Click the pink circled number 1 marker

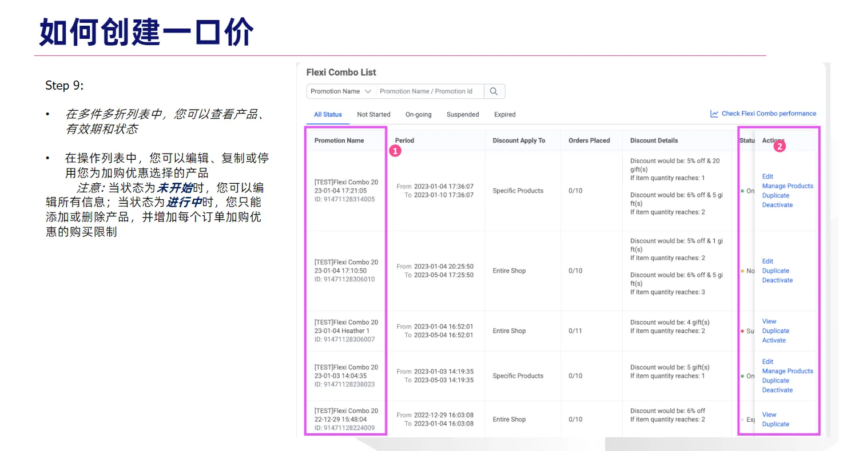coord(395,151)
